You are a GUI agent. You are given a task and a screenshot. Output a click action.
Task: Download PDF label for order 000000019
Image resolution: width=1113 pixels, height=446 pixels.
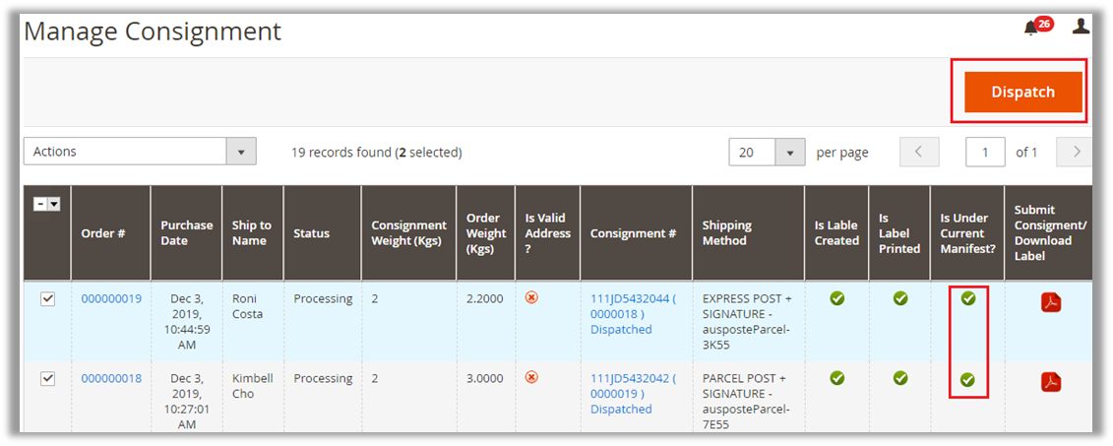click(x=1051, y=302)
